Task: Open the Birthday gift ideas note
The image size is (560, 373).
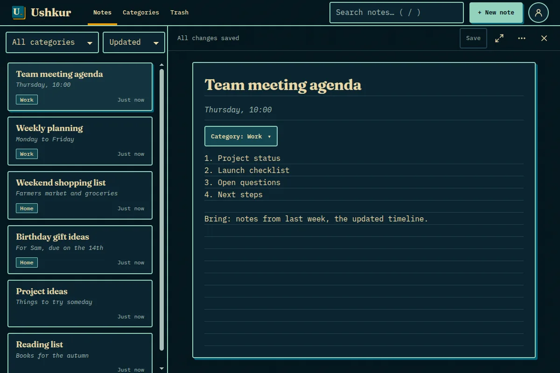Action: (x=80, y=249)
